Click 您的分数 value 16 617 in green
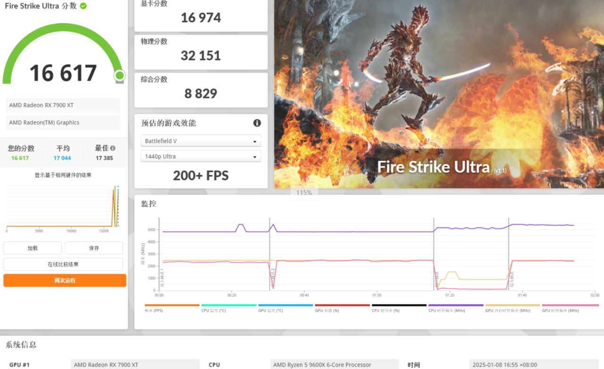 [20, 158]
